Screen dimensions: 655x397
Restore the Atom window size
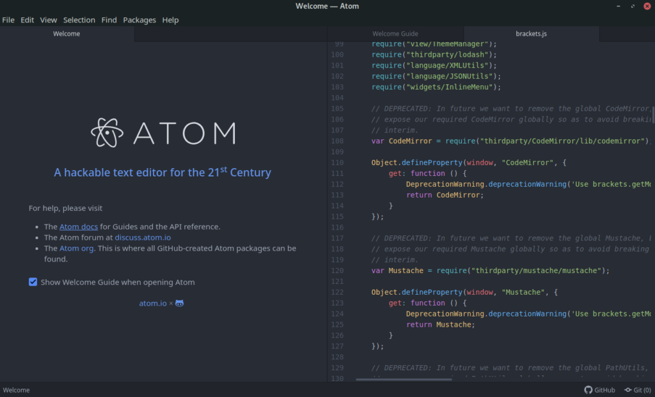tap(632, 6)
